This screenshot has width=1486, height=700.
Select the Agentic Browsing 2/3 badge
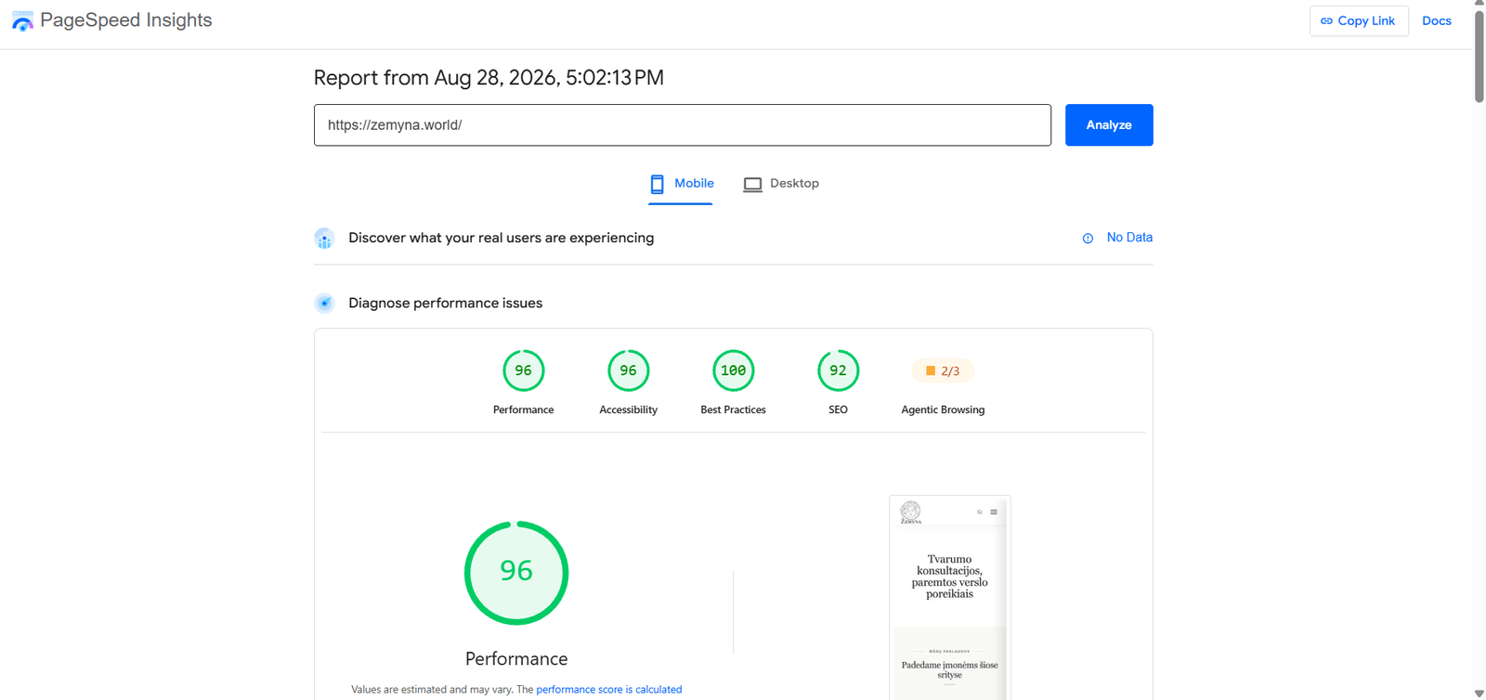(943, 370)
